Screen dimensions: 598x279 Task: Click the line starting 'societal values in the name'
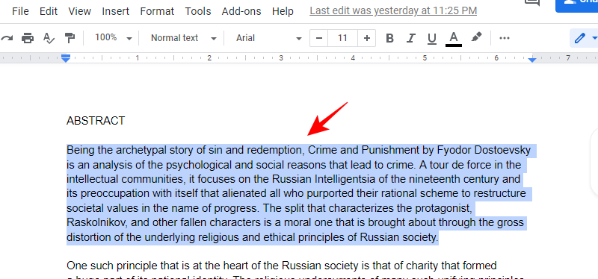(270, 208)
